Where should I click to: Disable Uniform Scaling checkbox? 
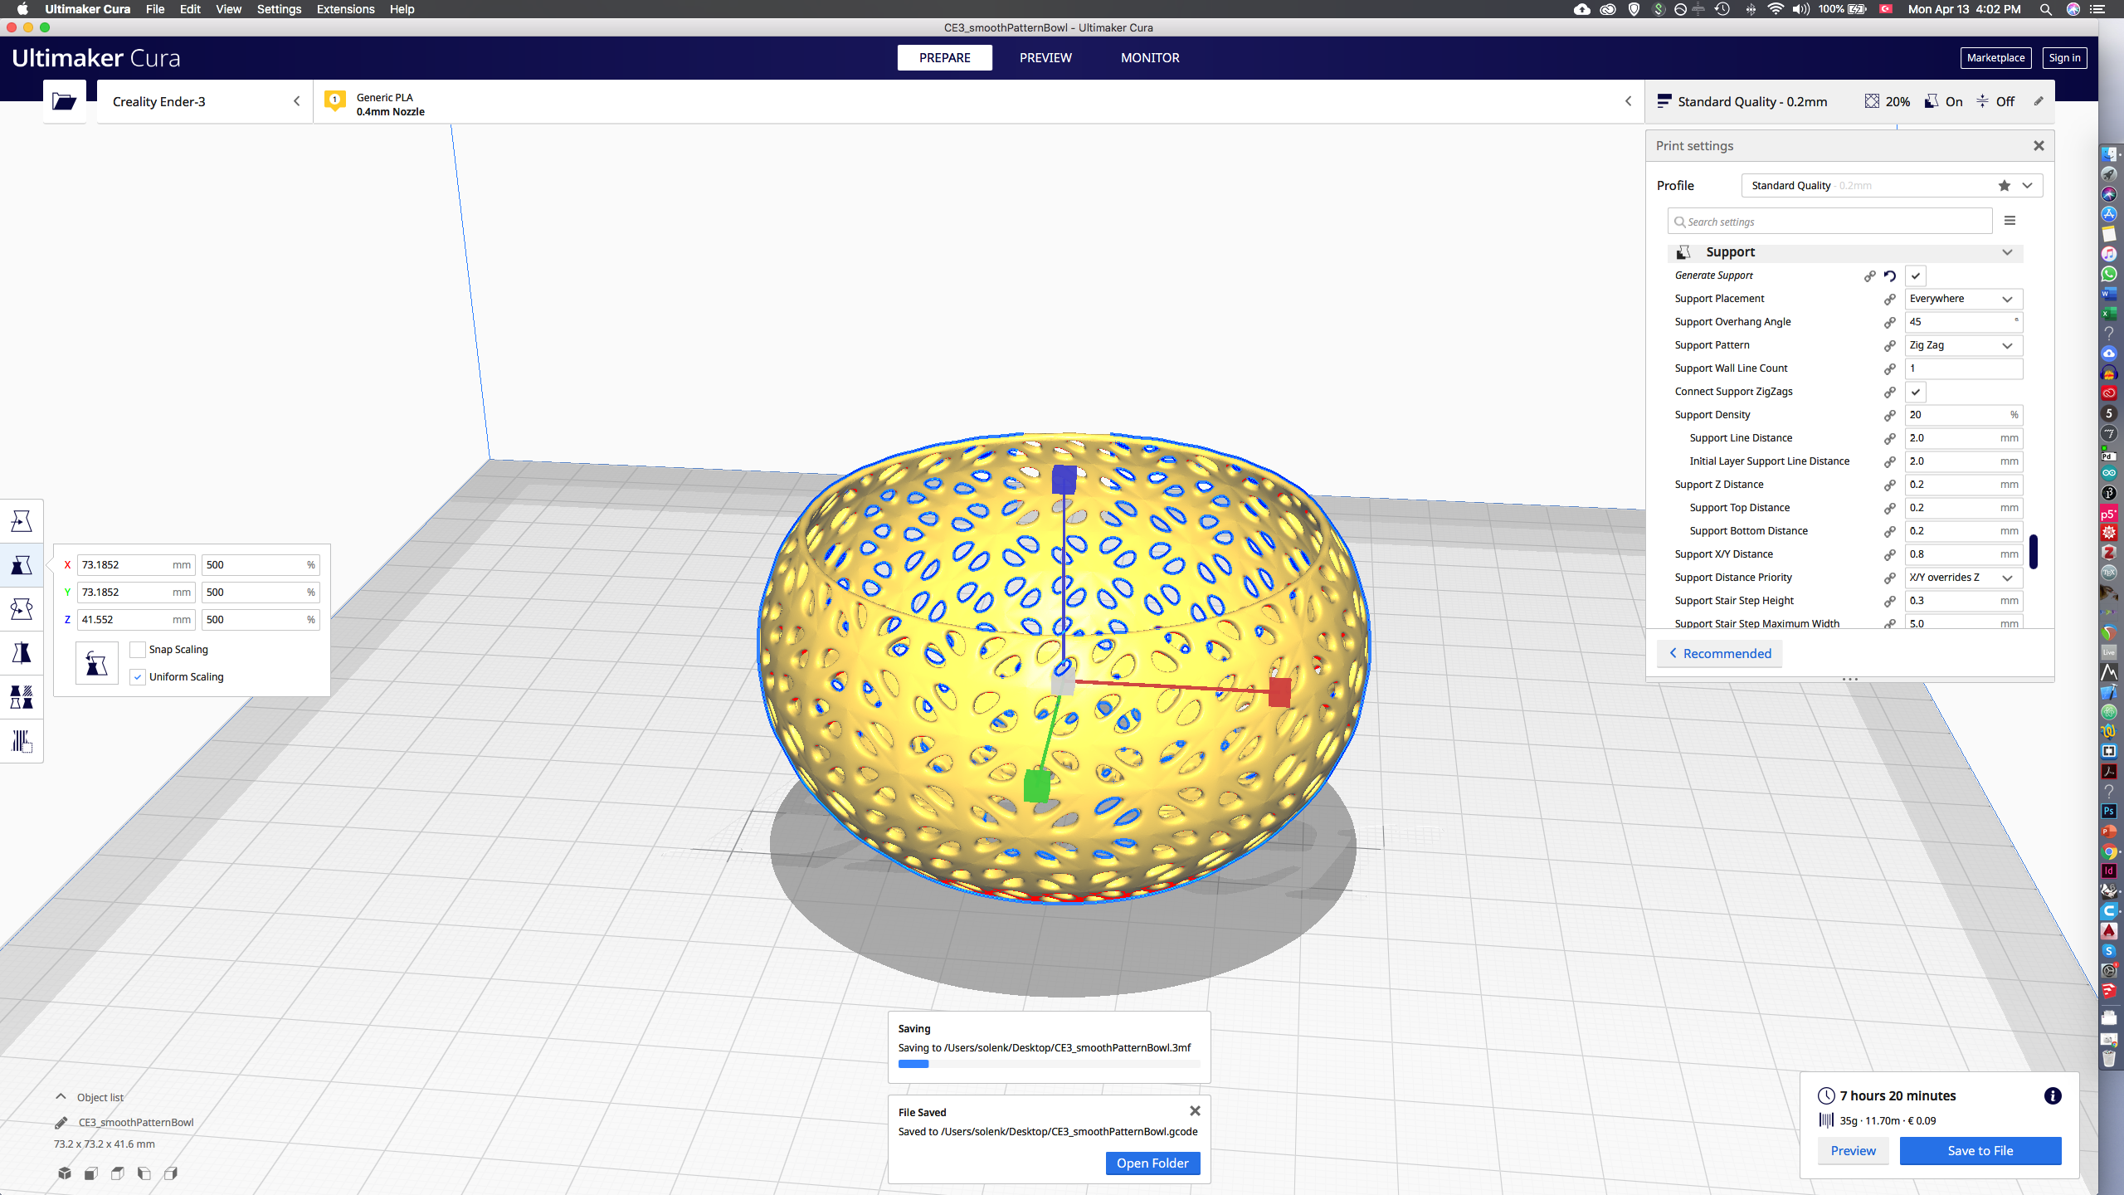pos(138,677)
